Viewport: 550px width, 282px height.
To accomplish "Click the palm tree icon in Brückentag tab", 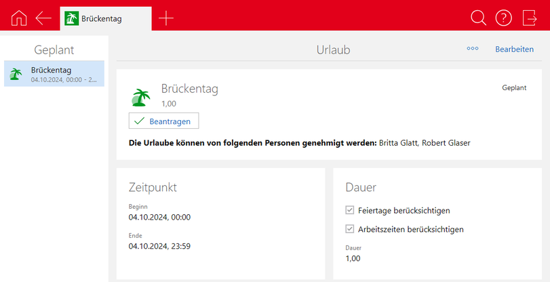I will pyautogui.click(x=71, y=19).
